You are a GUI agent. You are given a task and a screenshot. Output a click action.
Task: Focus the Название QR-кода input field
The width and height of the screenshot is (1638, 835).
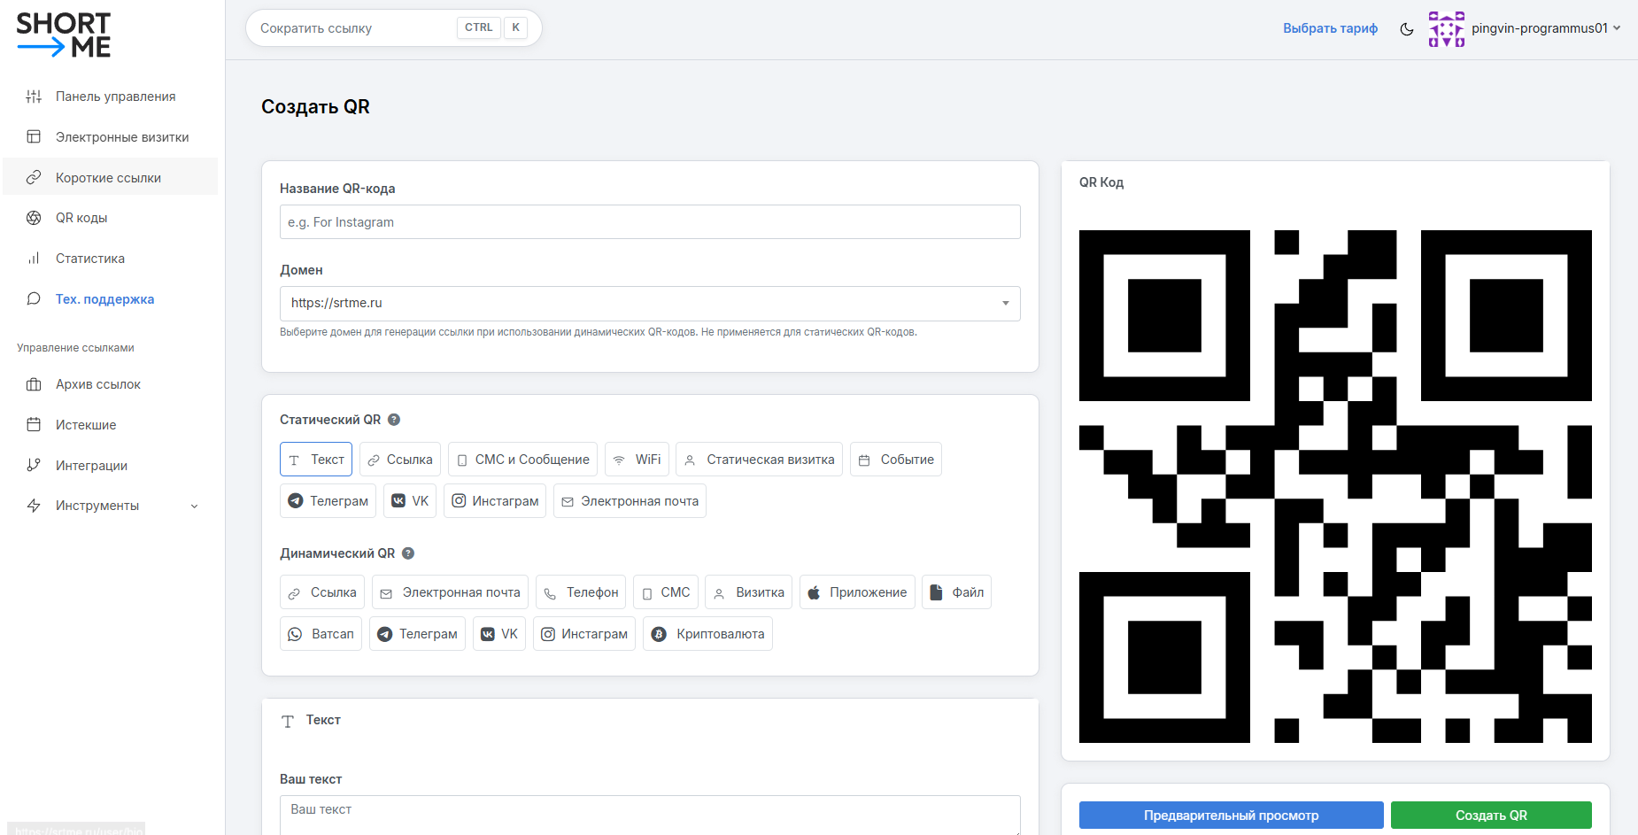tap(650, 222)
